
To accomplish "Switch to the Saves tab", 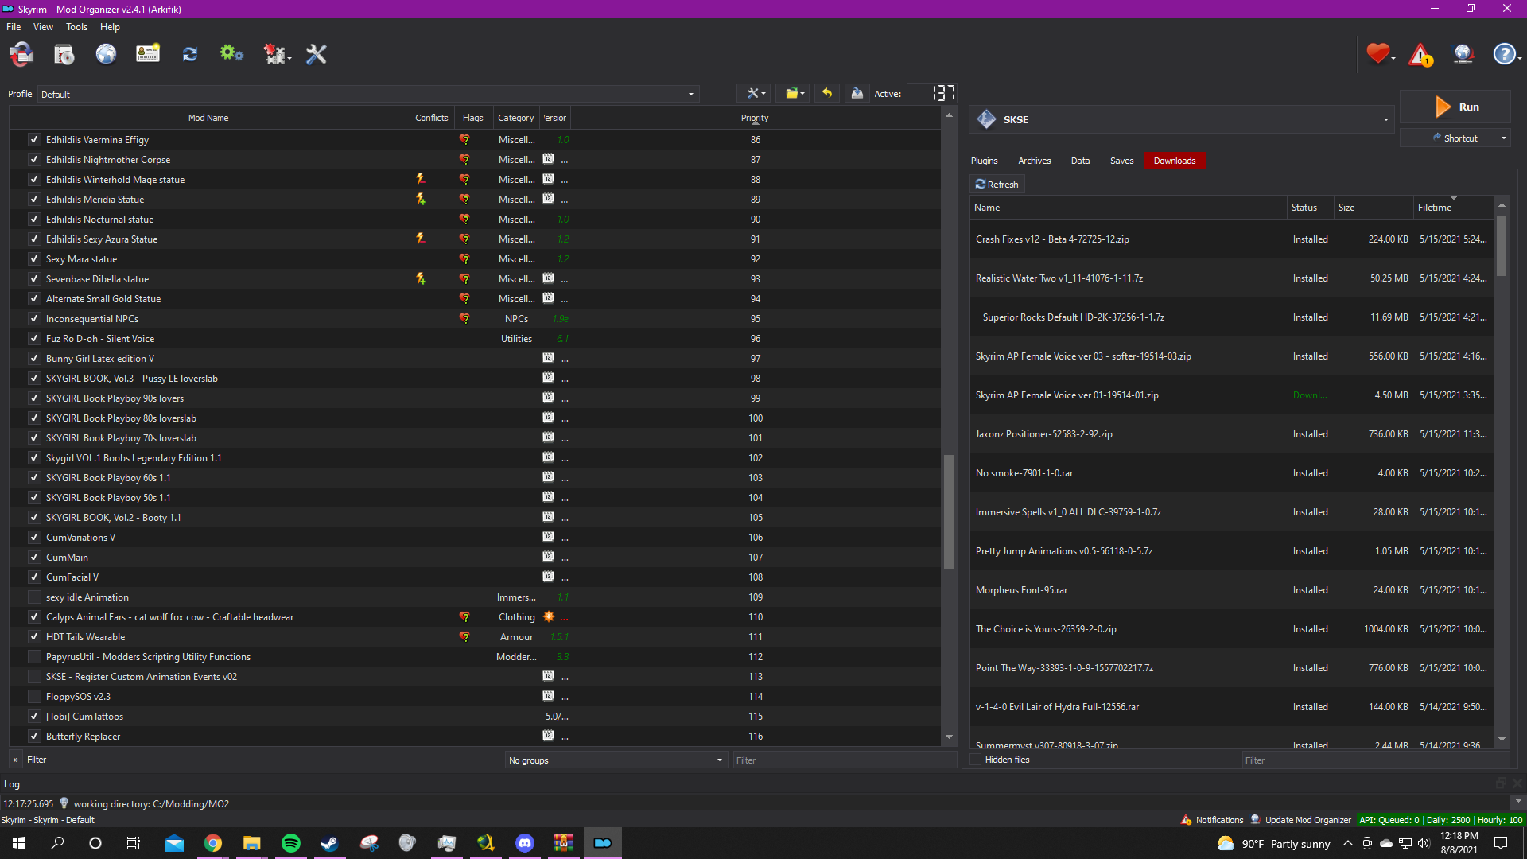I will tap(1121, 161).
